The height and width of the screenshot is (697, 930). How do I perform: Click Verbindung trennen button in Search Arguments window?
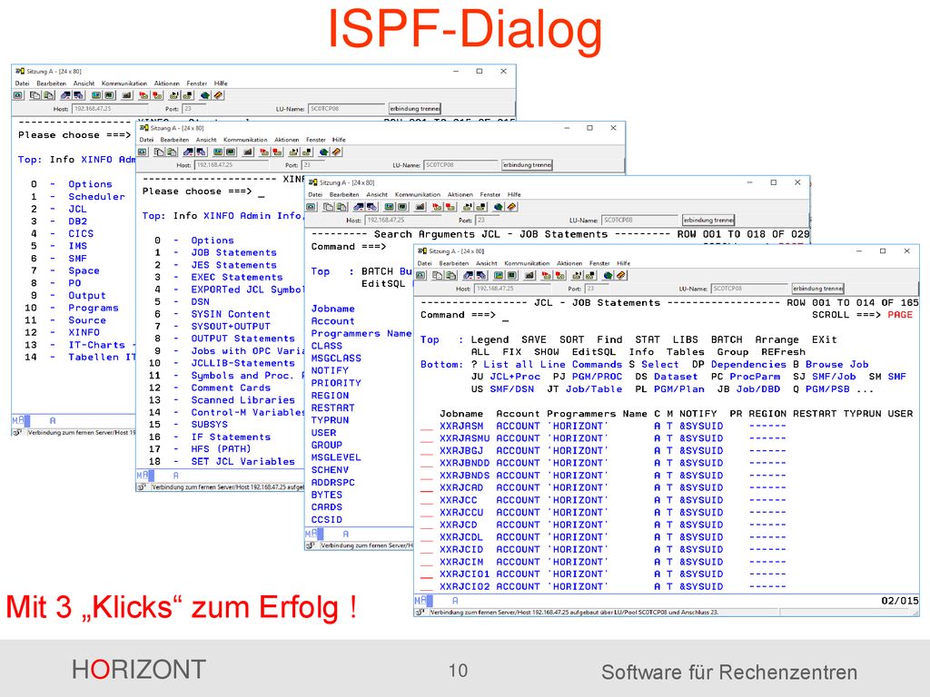(x=708, y=220)
